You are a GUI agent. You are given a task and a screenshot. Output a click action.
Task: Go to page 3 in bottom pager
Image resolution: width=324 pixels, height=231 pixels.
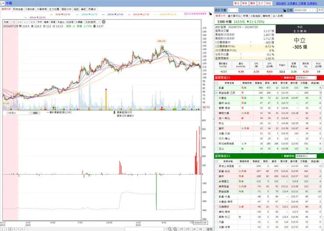pyautogui.click(x=10, y=229)
